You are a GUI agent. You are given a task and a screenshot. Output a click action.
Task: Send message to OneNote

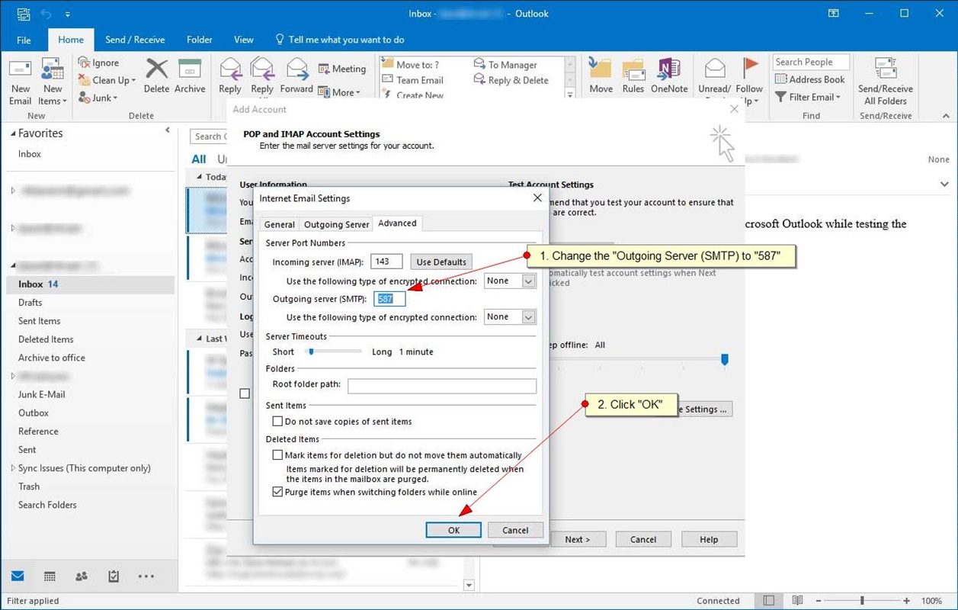click(669, 76)
